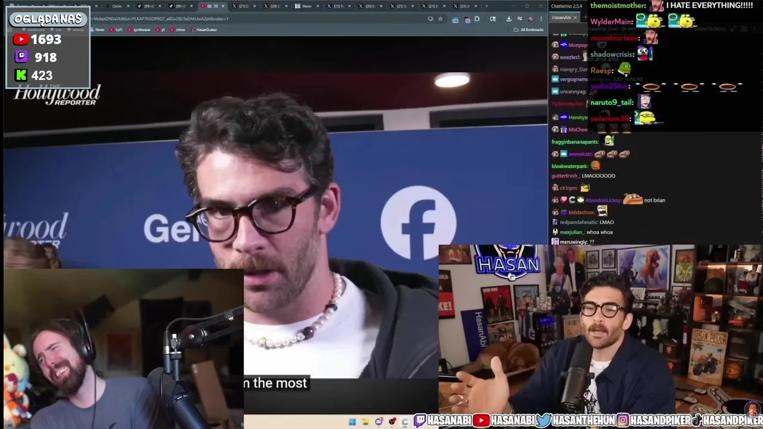Image resolution: width=763 pixels, height=429 pixels.
Task: Open a new browser tab with plus
Action: coord(486,6)
